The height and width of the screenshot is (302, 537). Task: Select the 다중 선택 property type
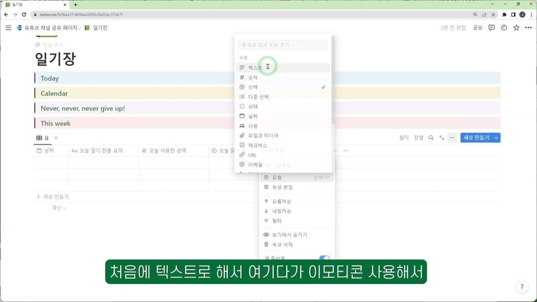pos(284,97)
